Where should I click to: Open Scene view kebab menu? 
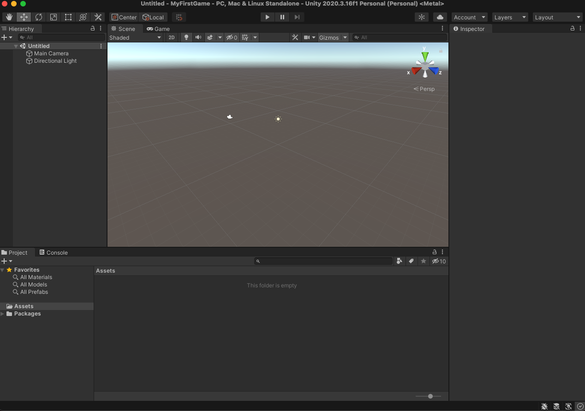(x=442, y=29)
